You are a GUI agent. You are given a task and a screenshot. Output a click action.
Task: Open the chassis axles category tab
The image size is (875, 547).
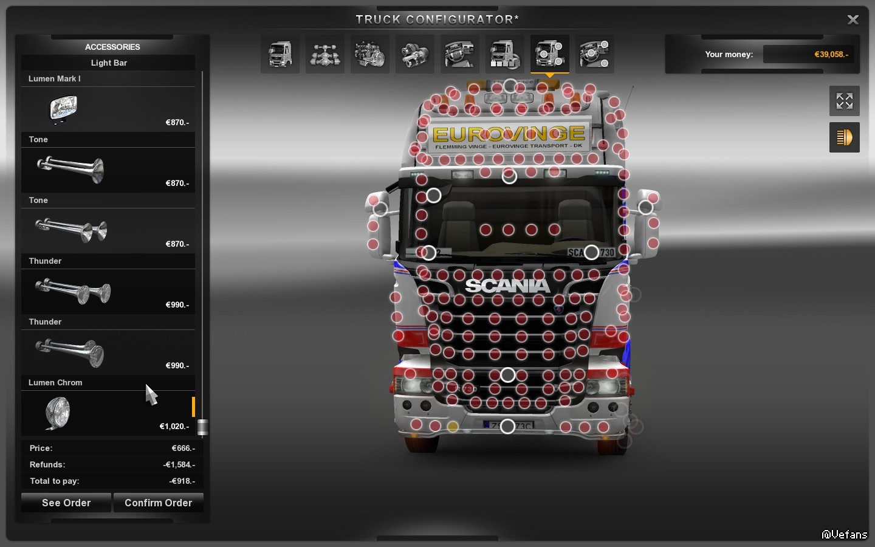pyautogui.click(x=325, y=54)
